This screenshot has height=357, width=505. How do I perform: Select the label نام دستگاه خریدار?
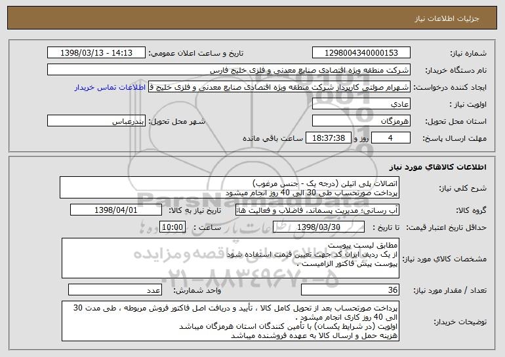coord(456,70)
